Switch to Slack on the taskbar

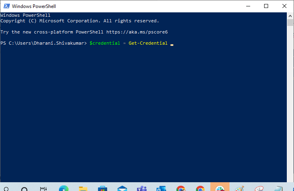pos(220,187)
